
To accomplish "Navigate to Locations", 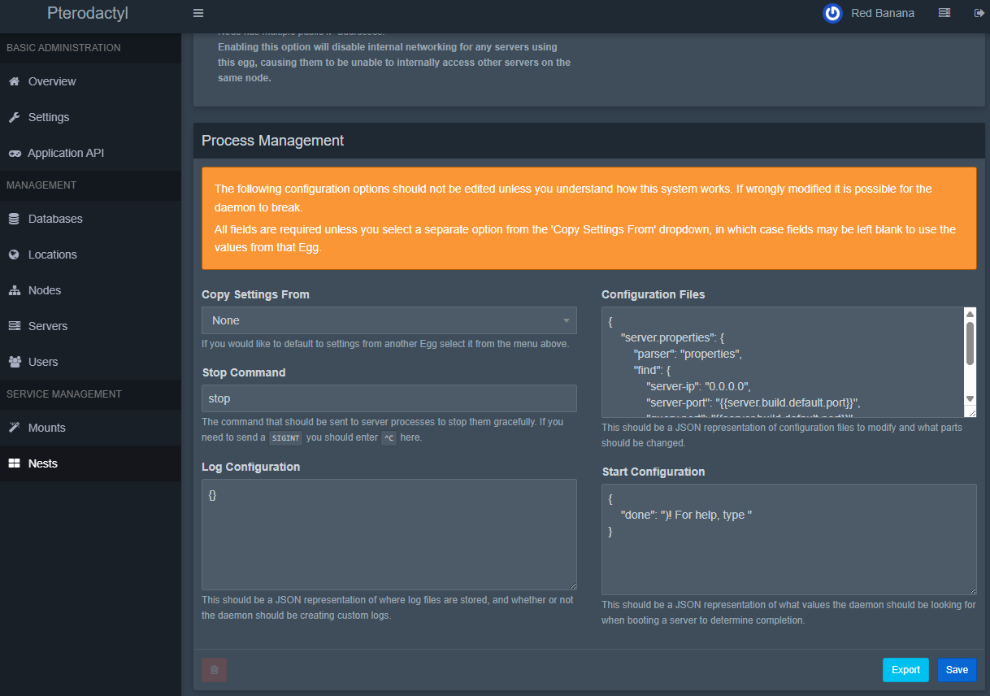I will coord(90,254).
